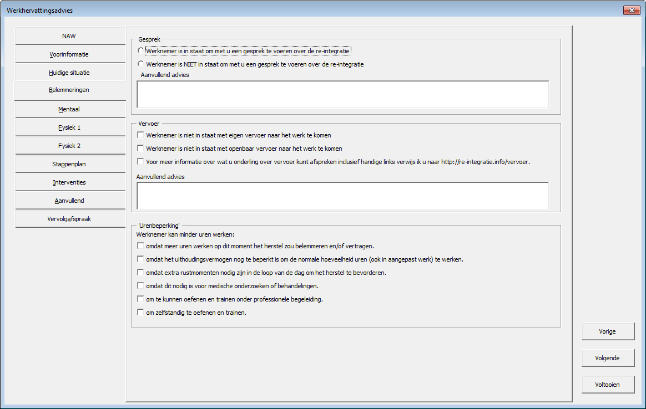Open the Fysiek 1 tab

[69, 127]
